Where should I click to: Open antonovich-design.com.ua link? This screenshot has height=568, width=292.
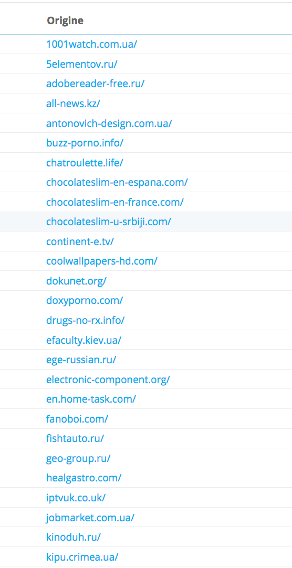109,123
